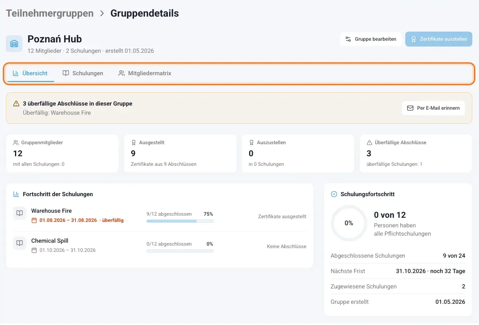Screen dimensions: 479x325
Task: Click the bar chart icon on Übersicht tab
Action: point(15,73)
